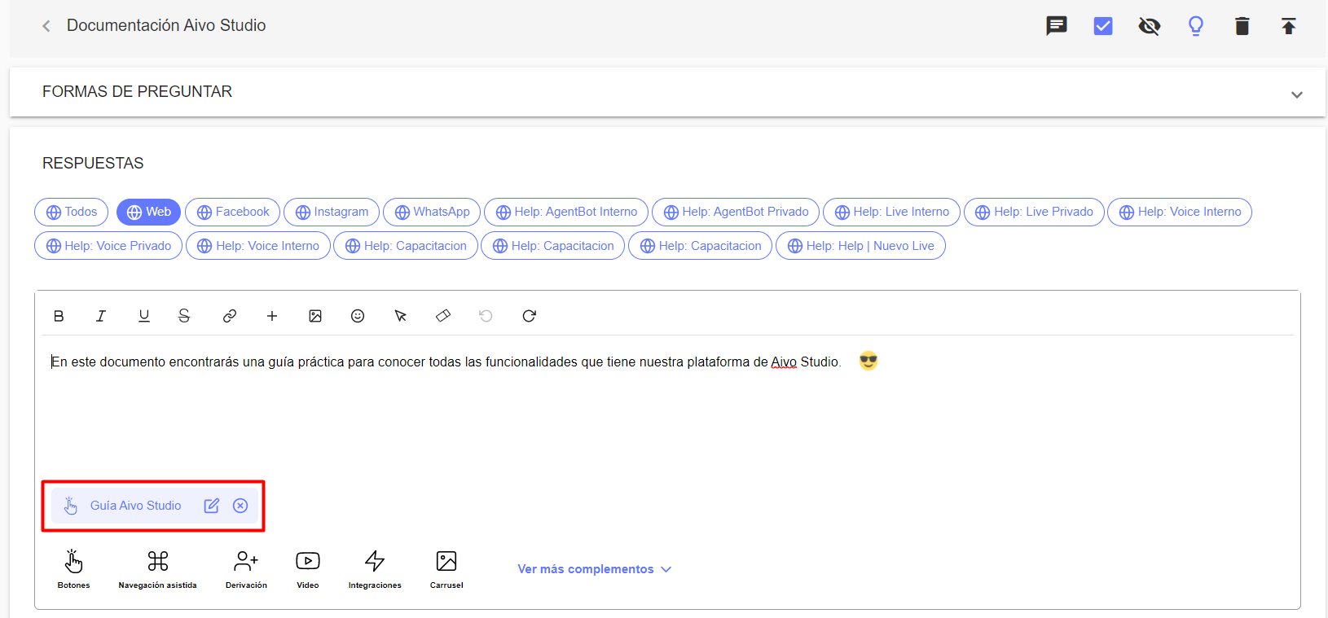Go back using the left arrow
Viewport: 1328px width, 618px height.
coord(46,26)
